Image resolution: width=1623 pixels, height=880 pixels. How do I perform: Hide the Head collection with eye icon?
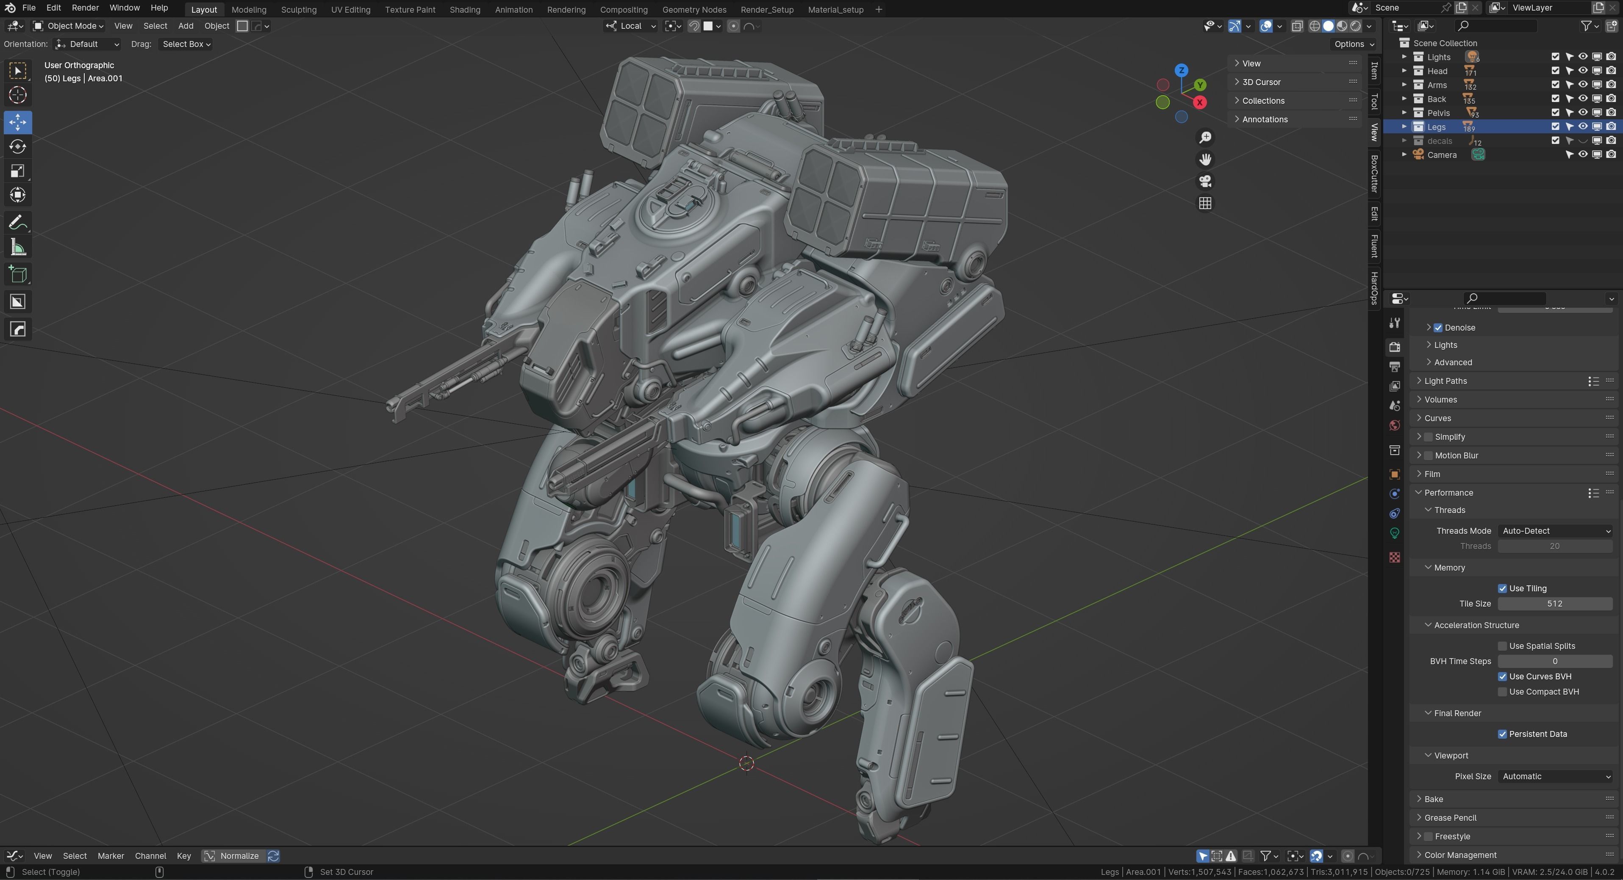point(1583,71)
